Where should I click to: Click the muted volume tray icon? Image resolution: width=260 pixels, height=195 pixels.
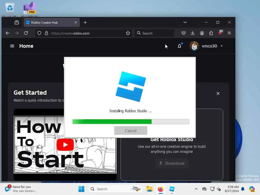coord(219,189)
